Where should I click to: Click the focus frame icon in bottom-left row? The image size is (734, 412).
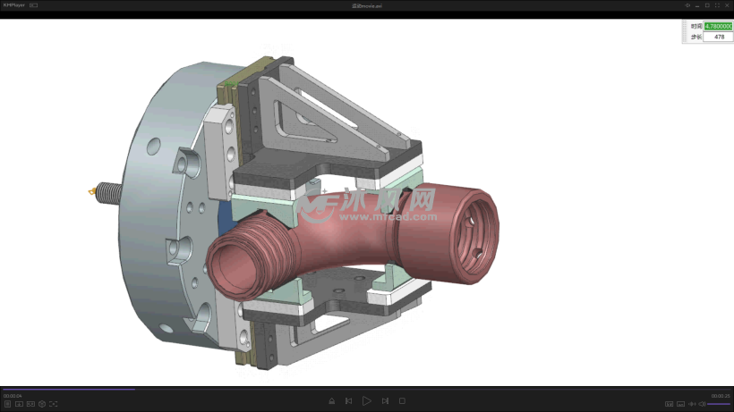point(54,404)
